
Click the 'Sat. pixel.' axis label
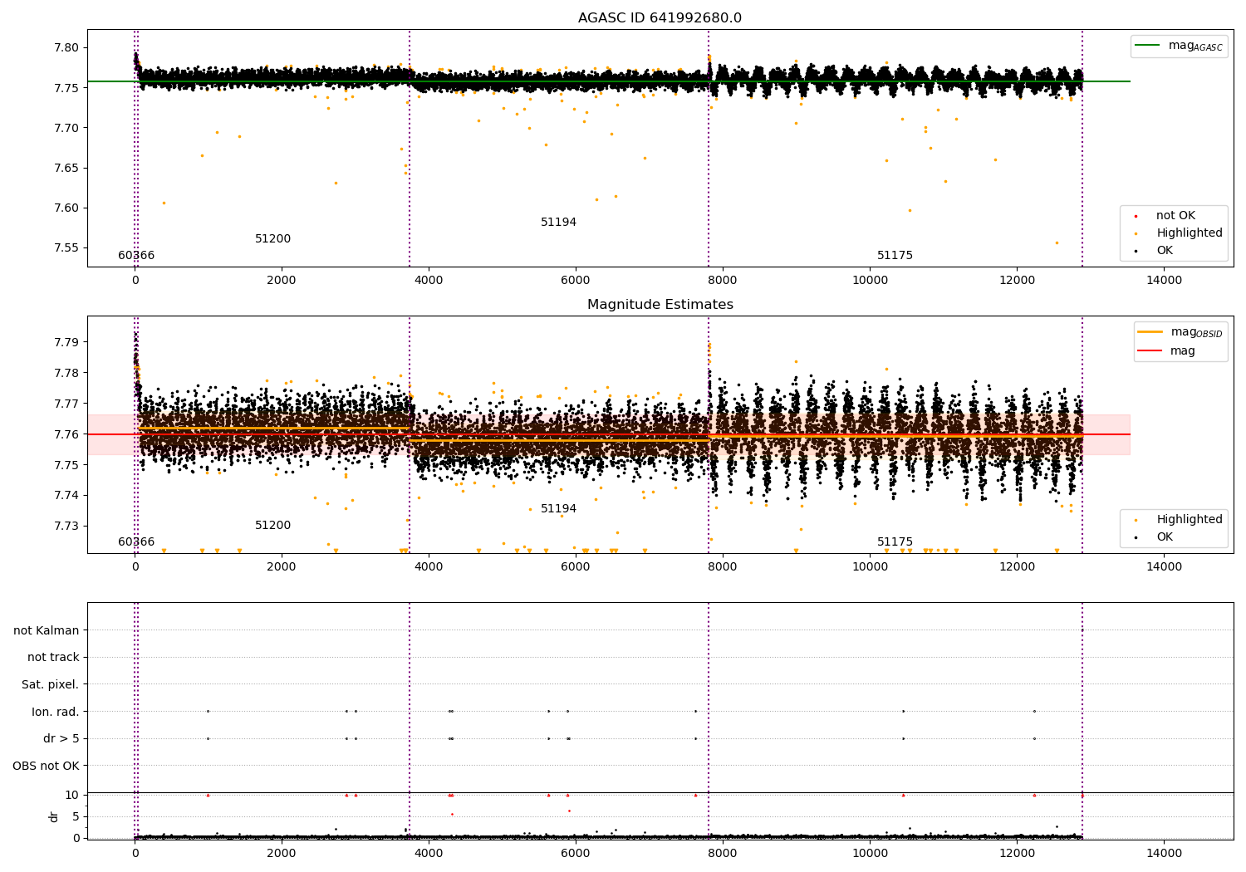pos(51,685)
